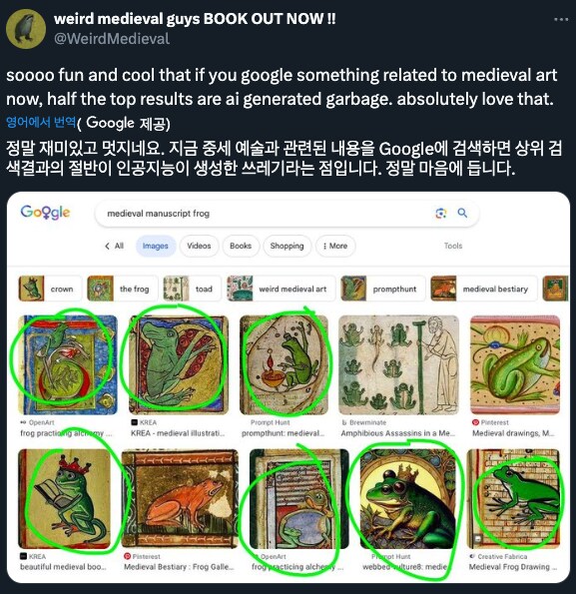Screen dimensions: 576x594
Task: Open the Shopping tab
Action: pos(288,246)
